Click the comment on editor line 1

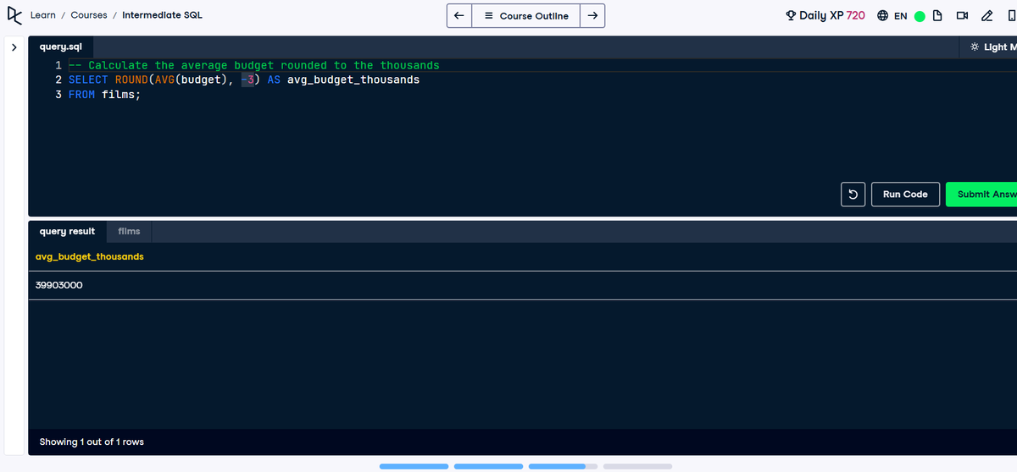tap(253, 65)
